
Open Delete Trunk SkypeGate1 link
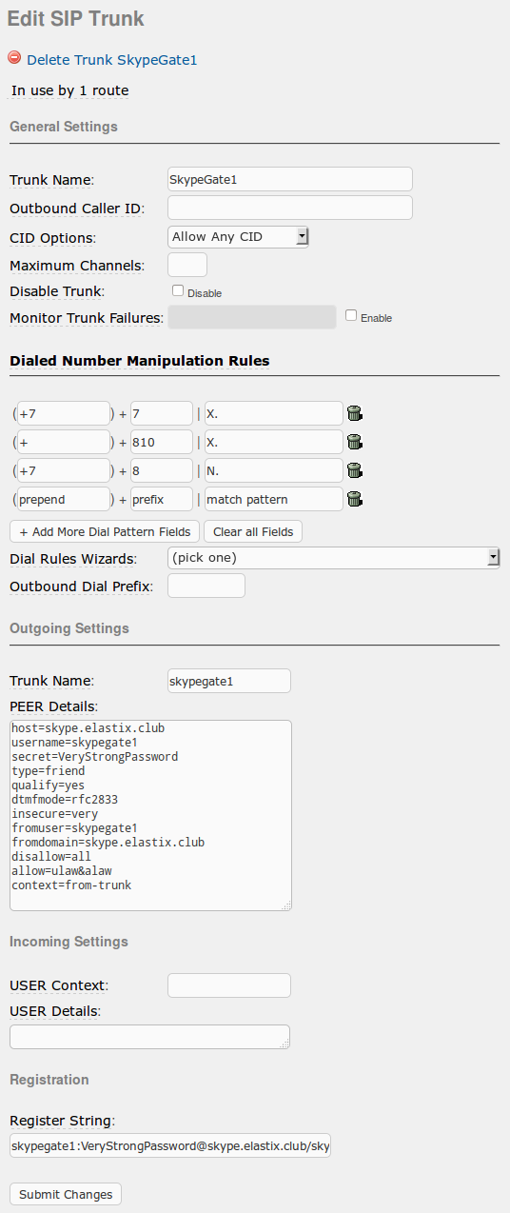pyautogui.click(x=111, y=59)
